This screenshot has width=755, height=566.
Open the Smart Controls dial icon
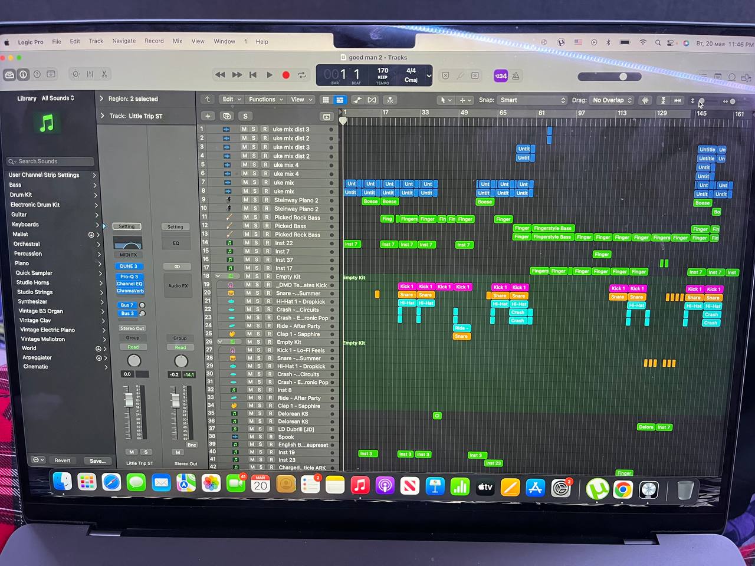point(75,74)
